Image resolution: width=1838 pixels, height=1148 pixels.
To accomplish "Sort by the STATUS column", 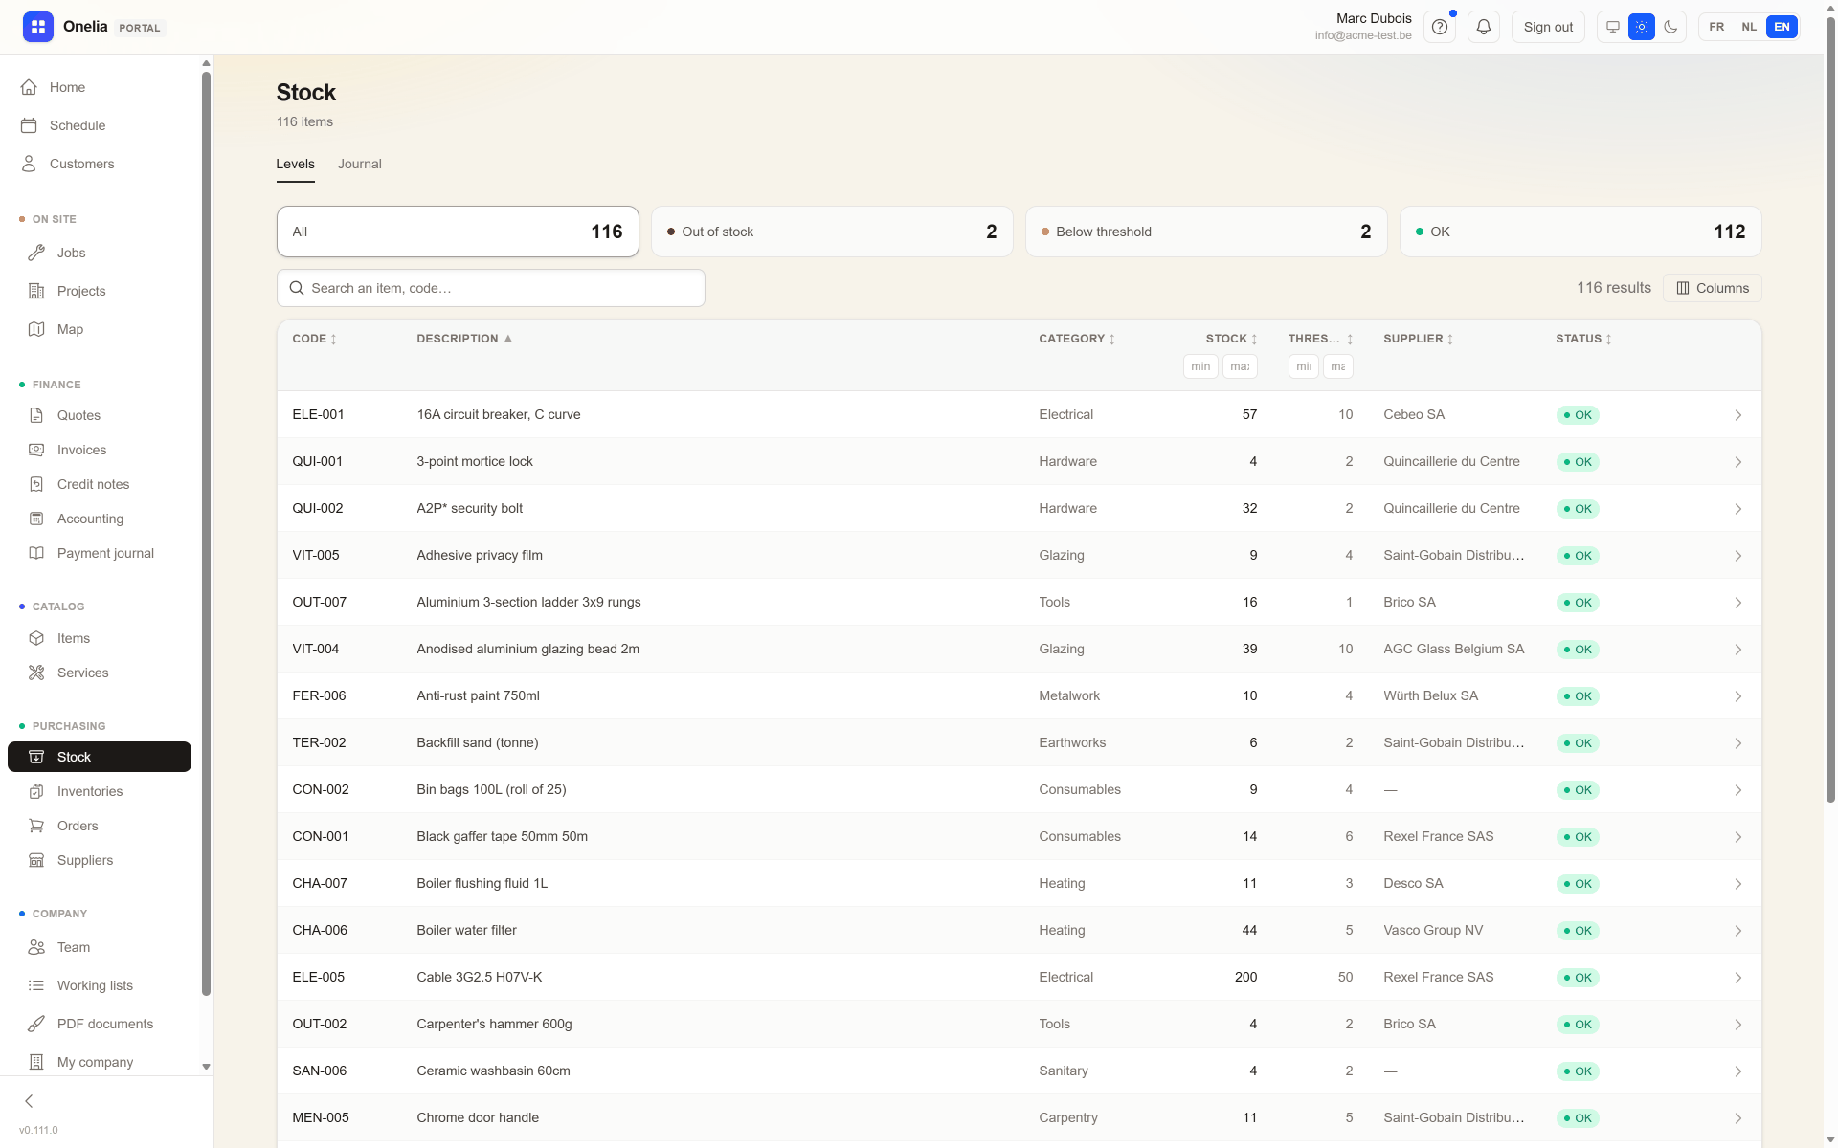I will coord(1584,339).
